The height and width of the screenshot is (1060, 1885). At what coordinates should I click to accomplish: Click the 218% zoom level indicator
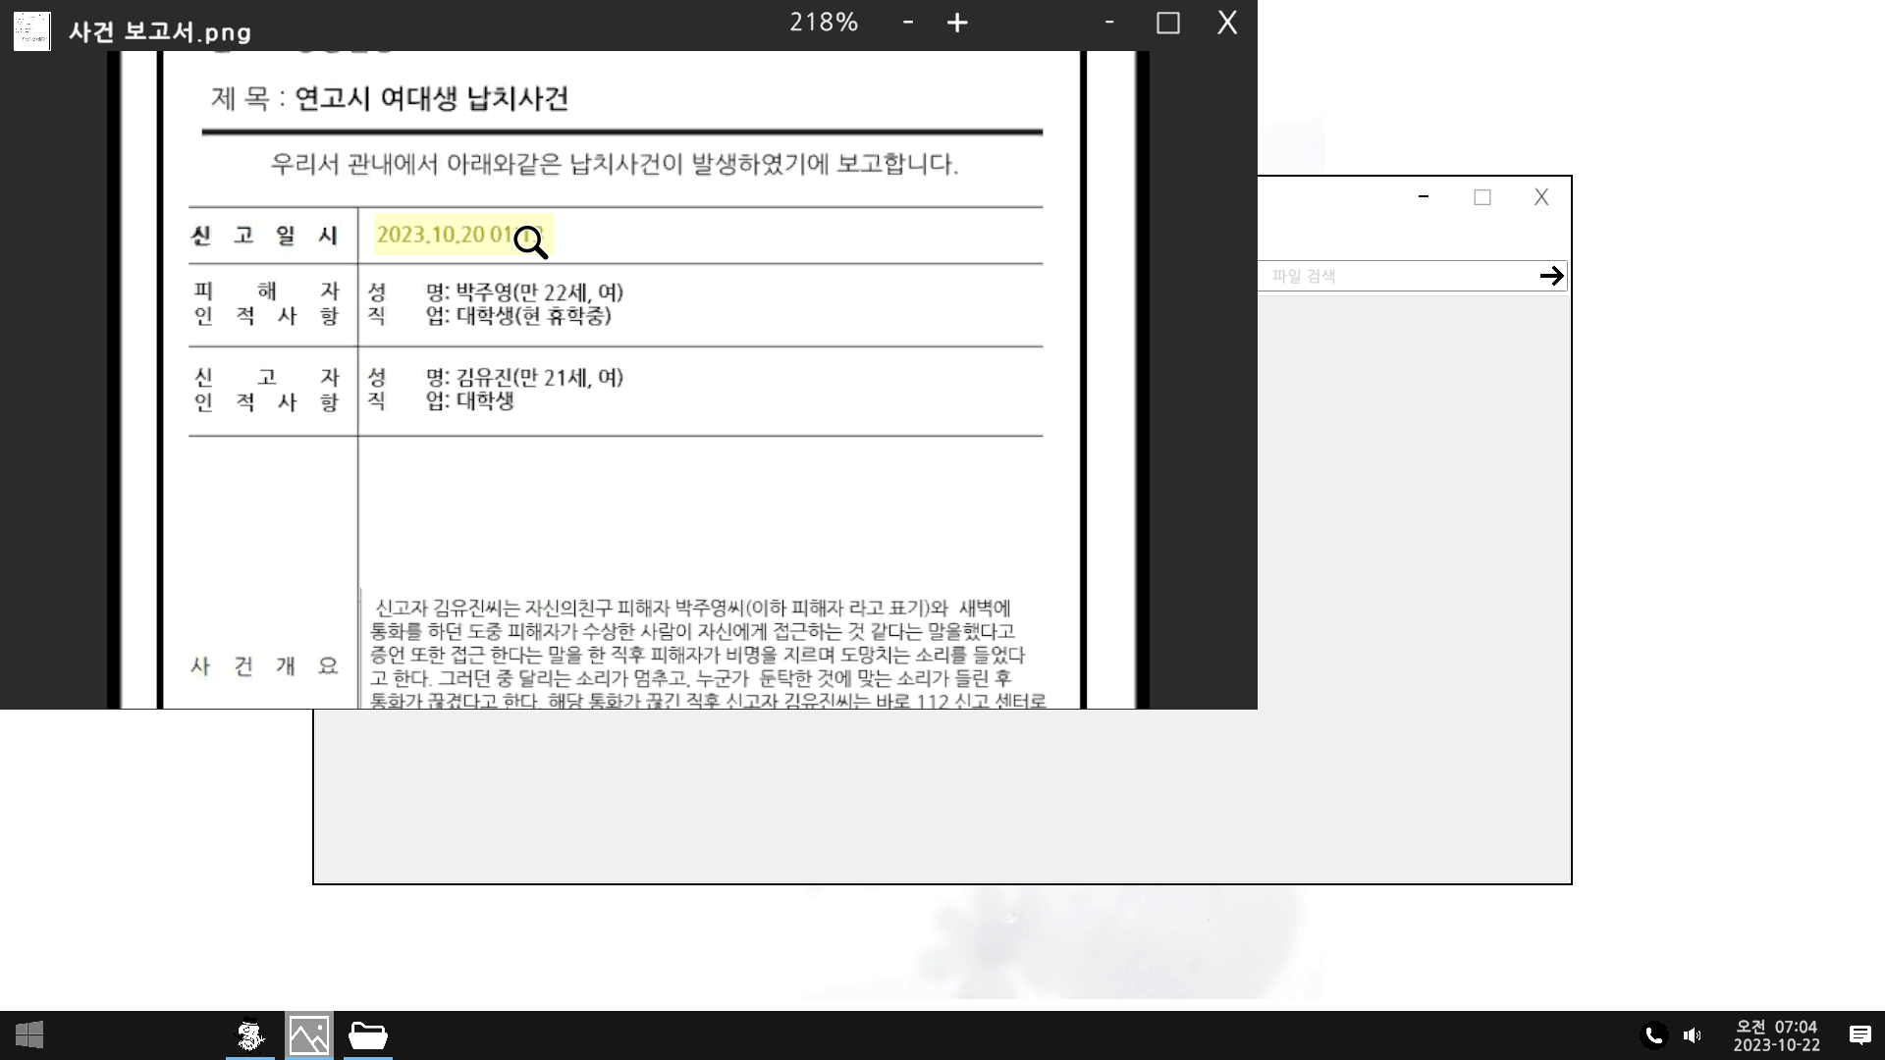point(824,23)
